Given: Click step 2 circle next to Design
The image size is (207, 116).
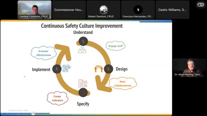Looking at the screenshot, I should point(109,69).
